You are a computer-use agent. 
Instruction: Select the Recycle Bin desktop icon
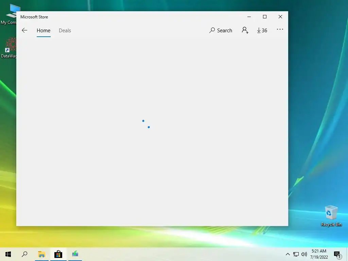pos(331,216)
